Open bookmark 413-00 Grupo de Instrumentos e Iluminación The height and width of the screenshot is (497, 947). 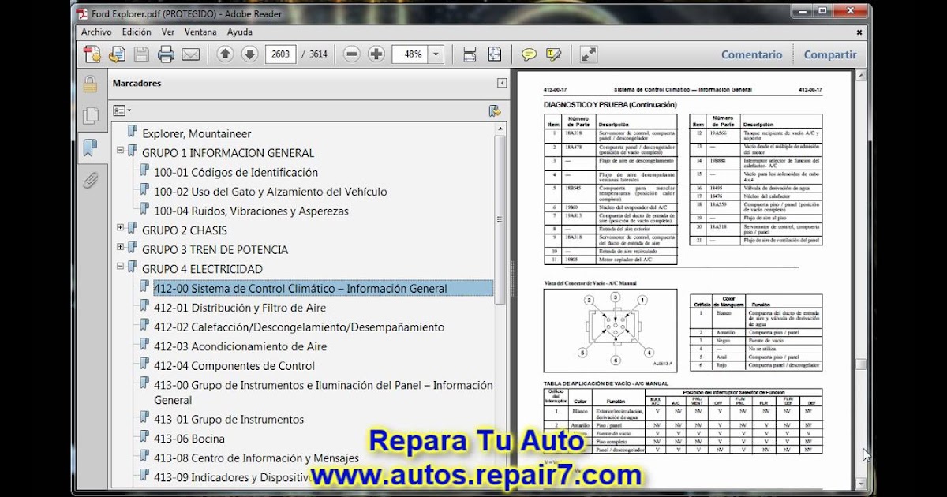[324, 392]
